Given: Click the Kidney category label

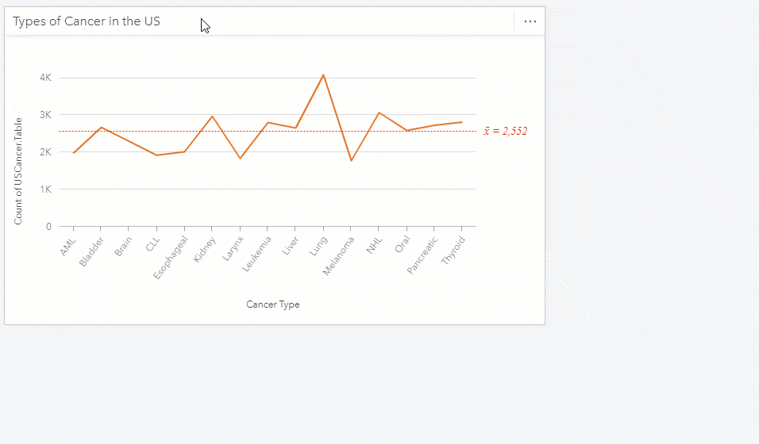Looking at the screenshot, I should pos(204,248).
